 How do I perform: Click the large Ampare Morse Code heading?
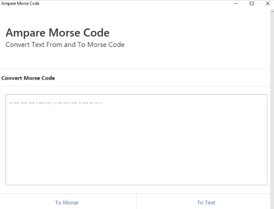(x=58, y=33)
